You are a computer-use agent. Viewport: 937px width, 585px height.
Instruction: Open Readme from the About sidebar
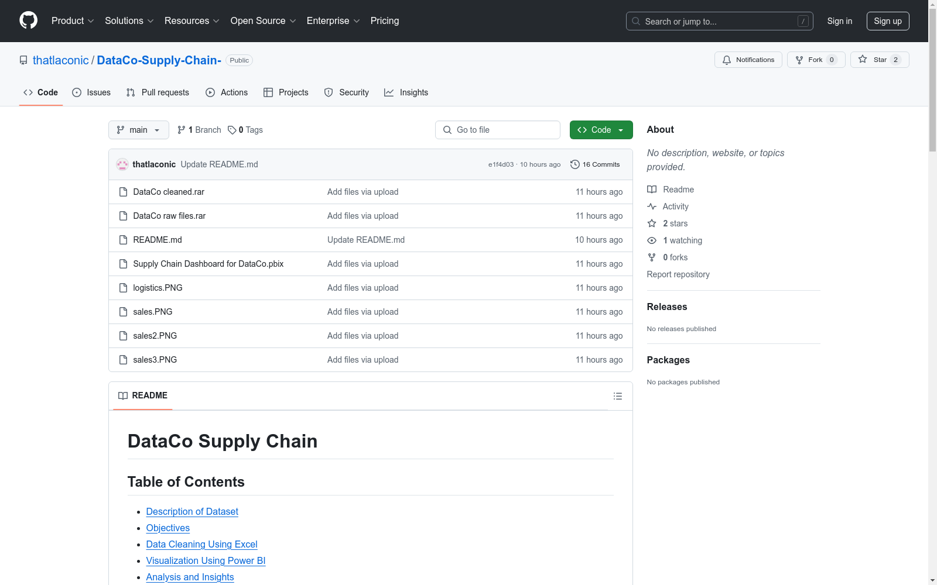coord(671,190)
